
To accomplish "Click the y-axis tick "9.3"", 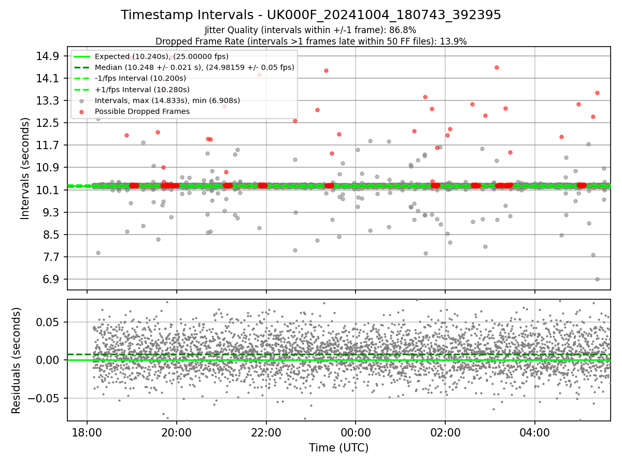I will [x=52, y=212].
